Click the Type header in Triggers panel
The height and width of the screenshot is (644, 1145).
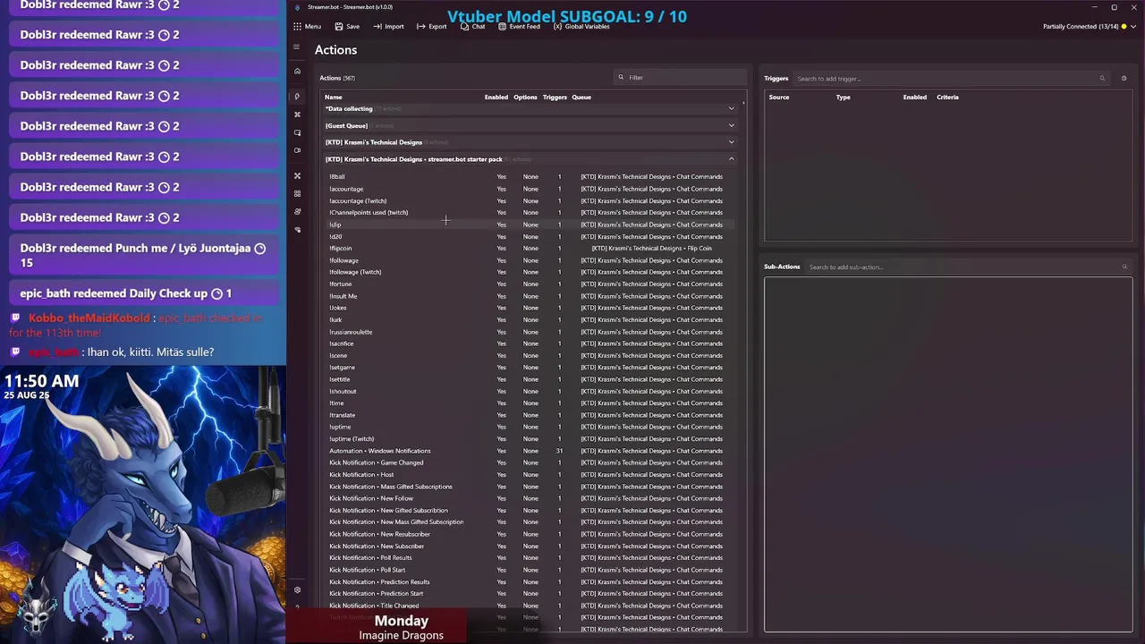tap(843, 97)
